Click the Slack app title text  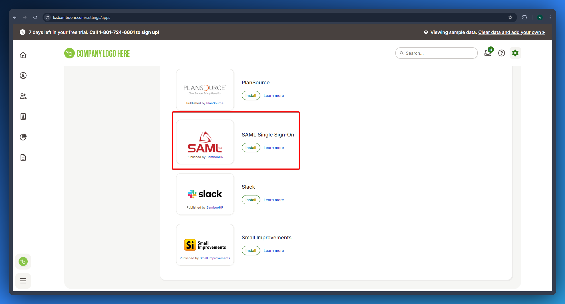coord(248,187)
